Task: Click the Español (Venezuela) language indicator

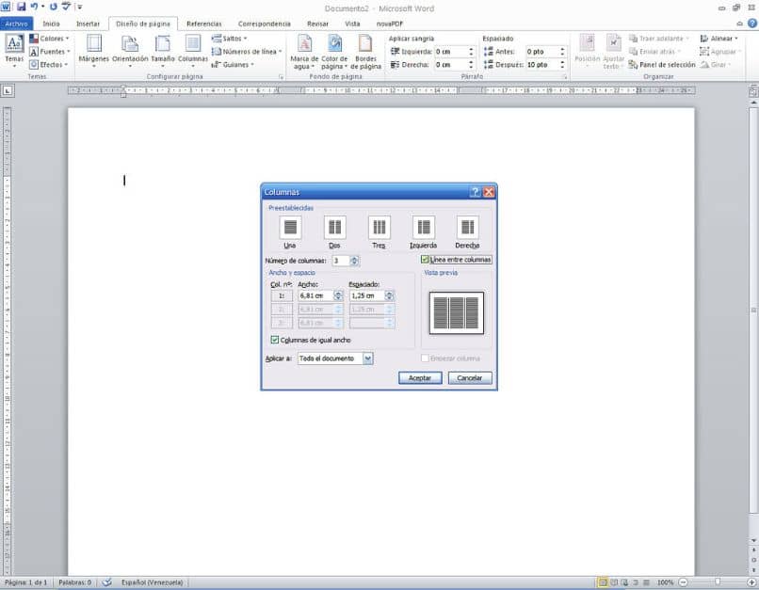Action: coord(152,582)
